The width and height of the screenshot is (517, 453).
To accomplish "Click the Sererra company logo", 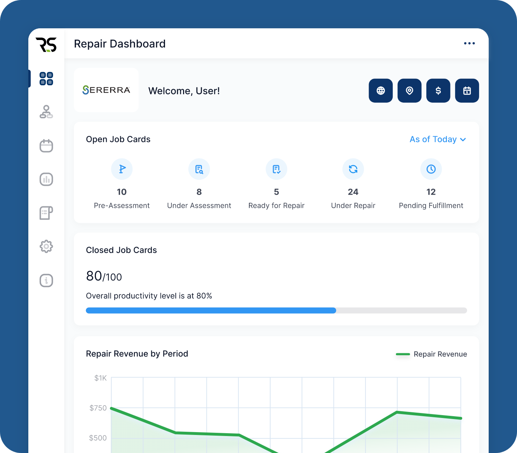I will (106, 90).
